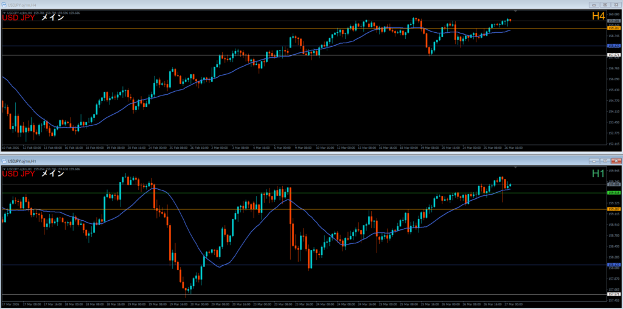Click the chart shift triangle in H4 chart
This screenshot has width=623, height=309.
pyautogui.click(x=516, y=11)
